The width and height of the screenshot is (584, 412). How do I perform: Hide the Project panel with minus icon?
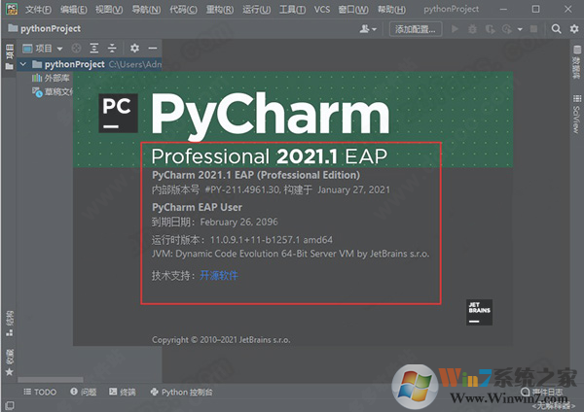[x=153, y=49]
